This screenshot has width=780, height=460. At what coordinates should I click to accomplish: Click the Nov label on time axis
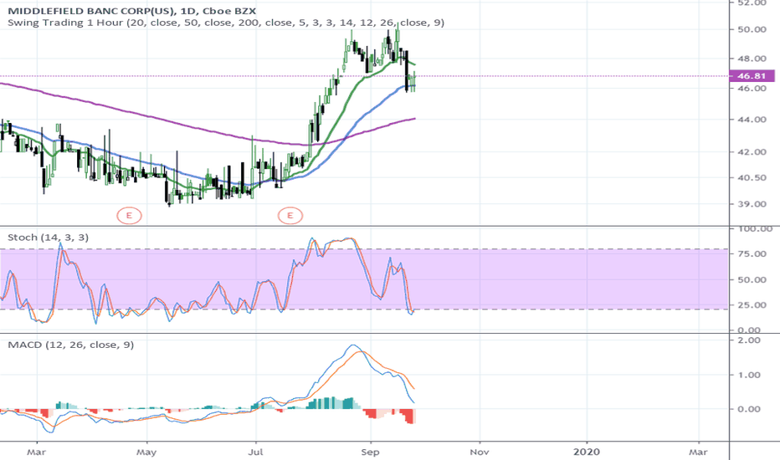[480, 452]
